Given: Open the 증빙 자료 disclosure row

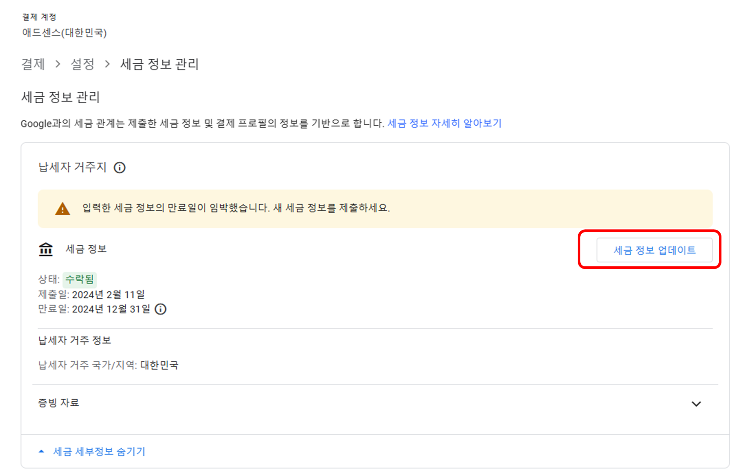Looking at the screenshot, I should pos(58,403).
